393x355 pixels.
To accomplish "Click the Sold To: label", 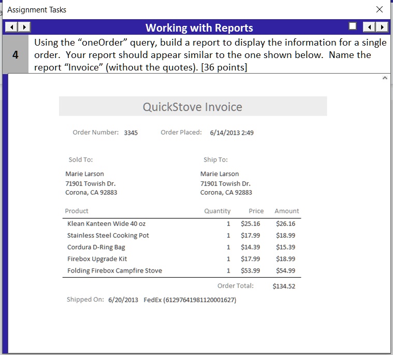I will [x=81, y=160].
